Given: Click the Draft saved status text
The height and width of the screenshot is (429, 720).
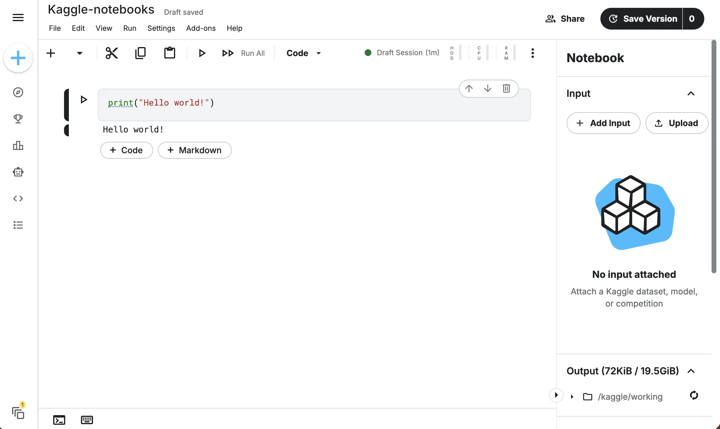Looking at the screenshot, I should 184,12.
